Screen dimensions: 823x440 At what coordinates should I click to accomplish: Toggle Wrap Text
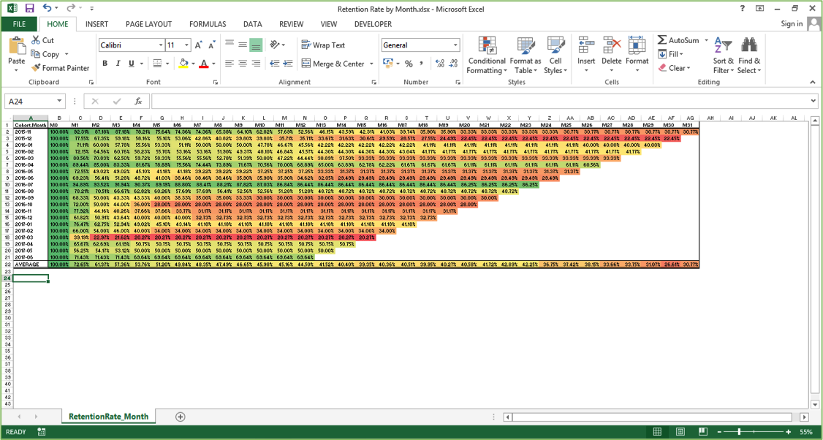(323, 45)
